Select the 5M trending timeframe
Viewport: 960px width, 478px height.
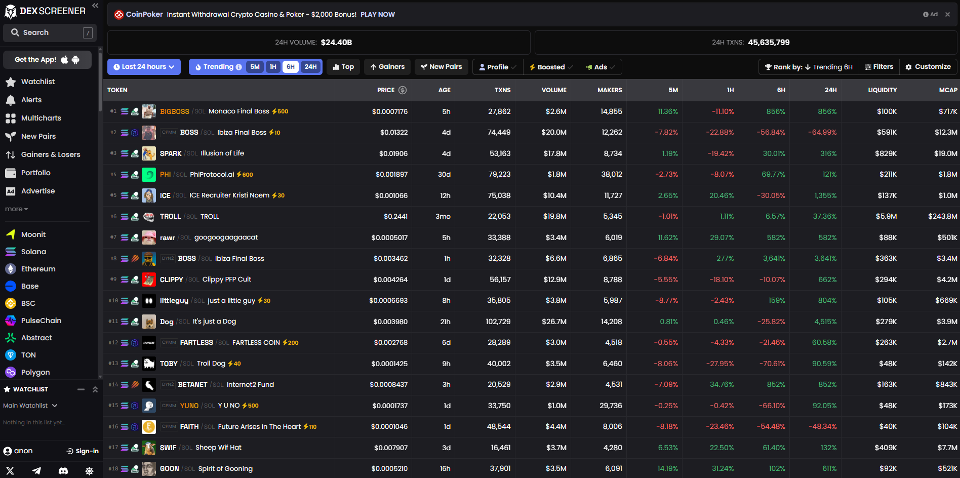pos(255,67)
